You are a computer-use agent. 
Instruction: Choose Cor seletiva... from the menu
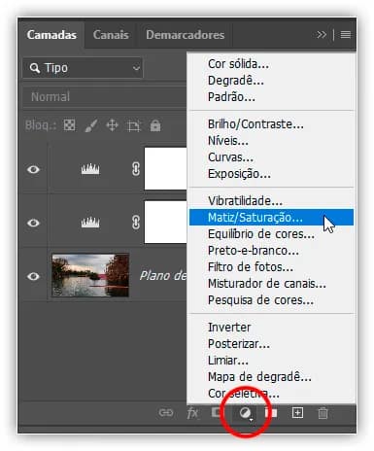pyautogui.click(x=271, y=394)
